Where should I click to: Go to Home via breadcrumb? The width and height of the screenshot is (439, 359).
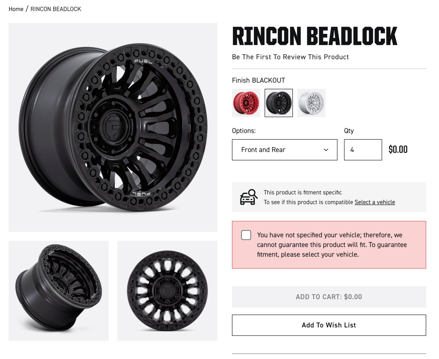[16, 9]
